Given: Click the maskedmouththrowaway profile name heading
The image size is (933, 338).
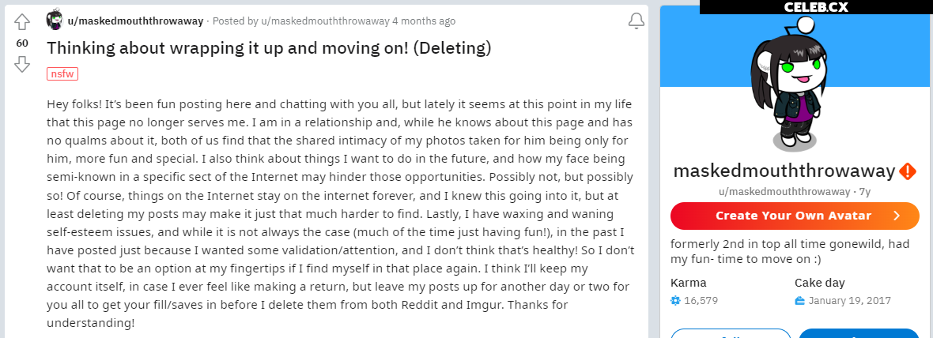Looking at the screenshot, I should 784,171.
